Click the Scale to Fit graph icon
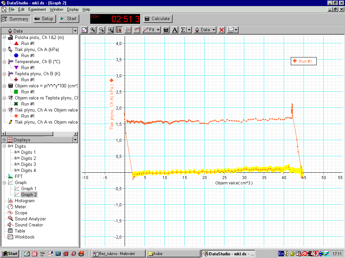This screenshot has width=345, height=258. (84, 30)
